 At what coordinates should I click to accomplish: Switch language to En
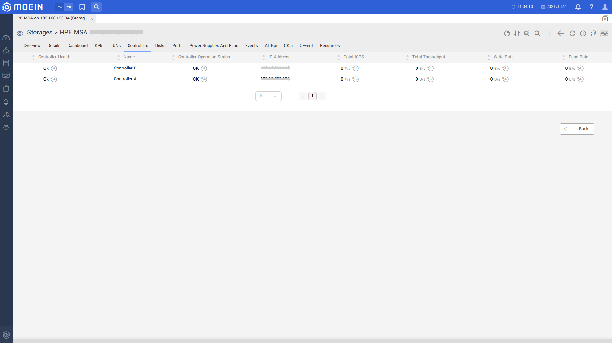pyautogui.click(x=69, y=7)
